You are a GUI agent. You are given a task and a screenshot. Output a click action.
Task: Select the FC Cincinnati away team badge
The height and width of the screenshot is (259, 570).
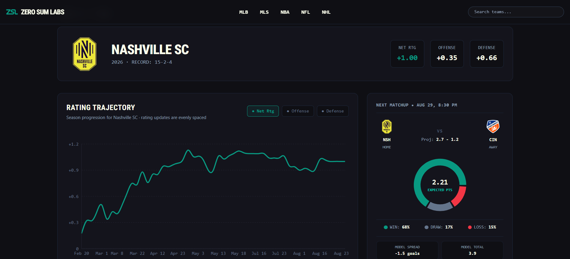[493, 127]
